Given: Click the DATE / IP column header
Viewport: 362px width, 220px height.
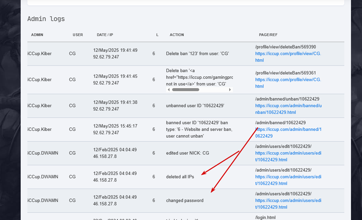Looking at the screenshot, I should tap(105, 35).
